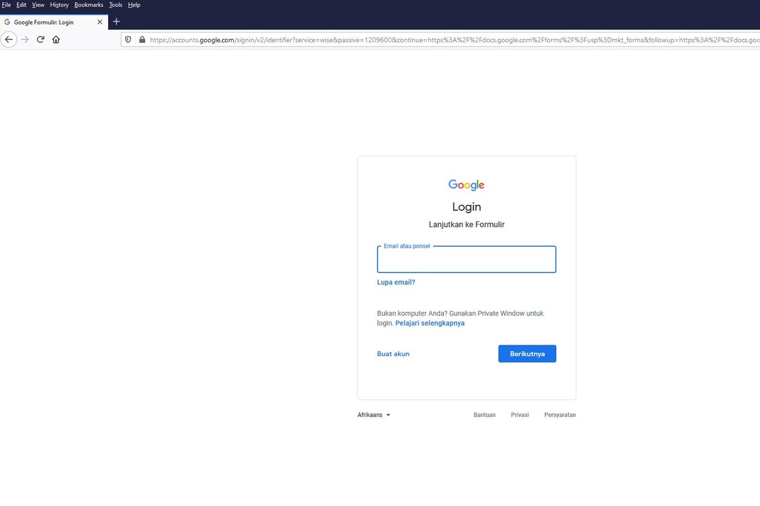
Task: Click the Lupa email? link
Action: tap(396, 282)
